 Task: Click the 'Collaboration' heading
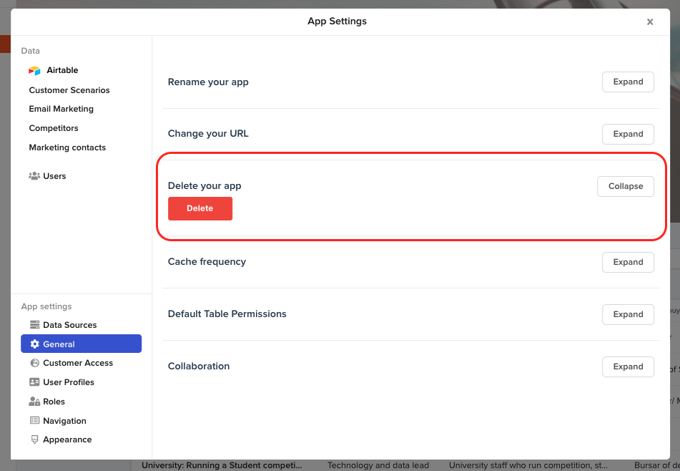tap(199, 366)
